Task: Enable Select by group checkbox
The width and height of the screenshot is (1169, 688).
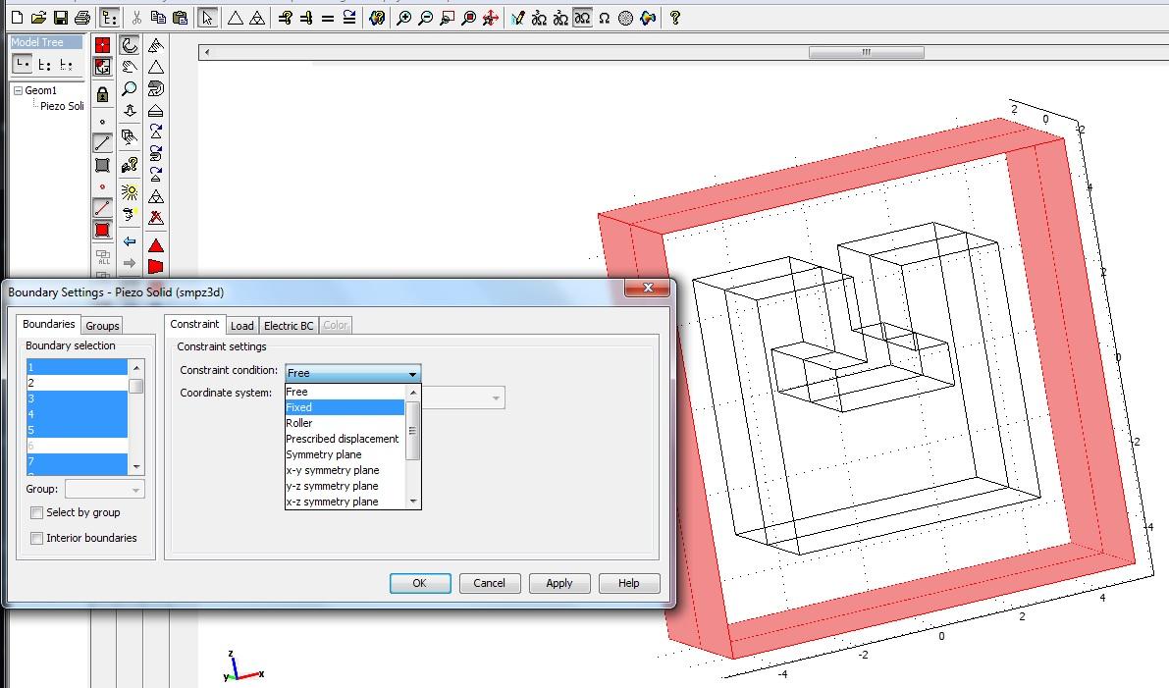Action: coord(36,513)
